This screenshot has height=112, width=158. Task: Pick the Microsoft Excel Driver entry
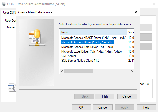click(x=91, y=51)
